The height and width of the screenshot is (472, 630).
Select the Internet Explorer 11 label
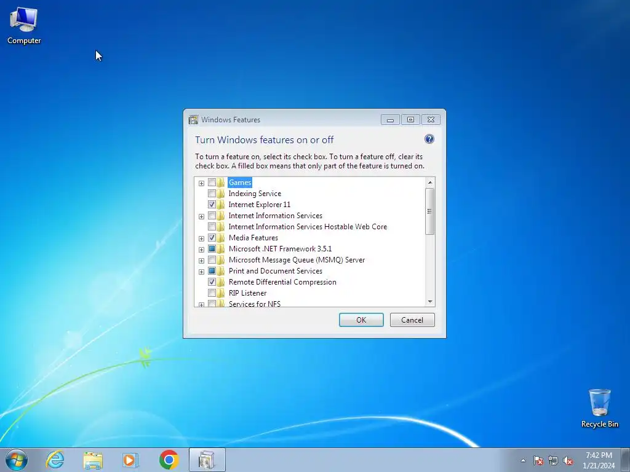click(x=259, y=205)
